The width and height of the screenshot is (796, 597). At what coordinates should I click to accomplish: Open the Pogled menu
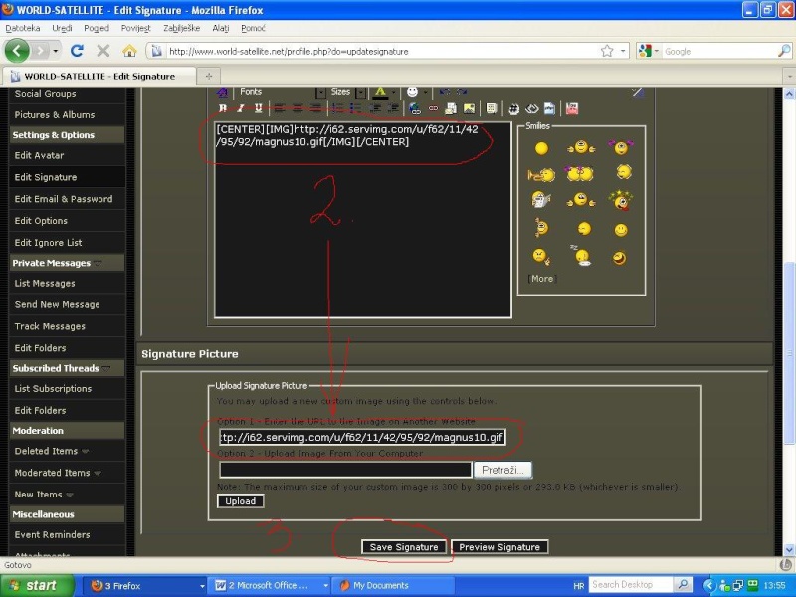[x=97, y=28]
